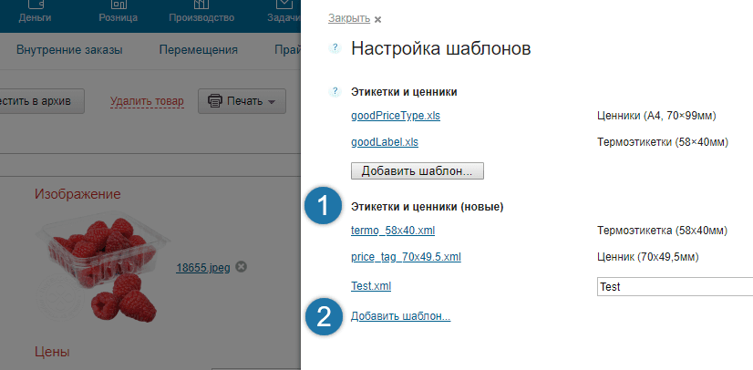Click the move to archive button
Screen dimensions: 753x370
(42, 101)
